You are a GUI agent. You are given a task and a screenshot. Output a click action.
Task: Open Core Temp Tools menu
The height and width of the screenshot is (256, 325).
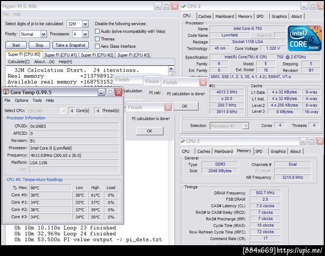pyautogui.click(x=37, y=101)
